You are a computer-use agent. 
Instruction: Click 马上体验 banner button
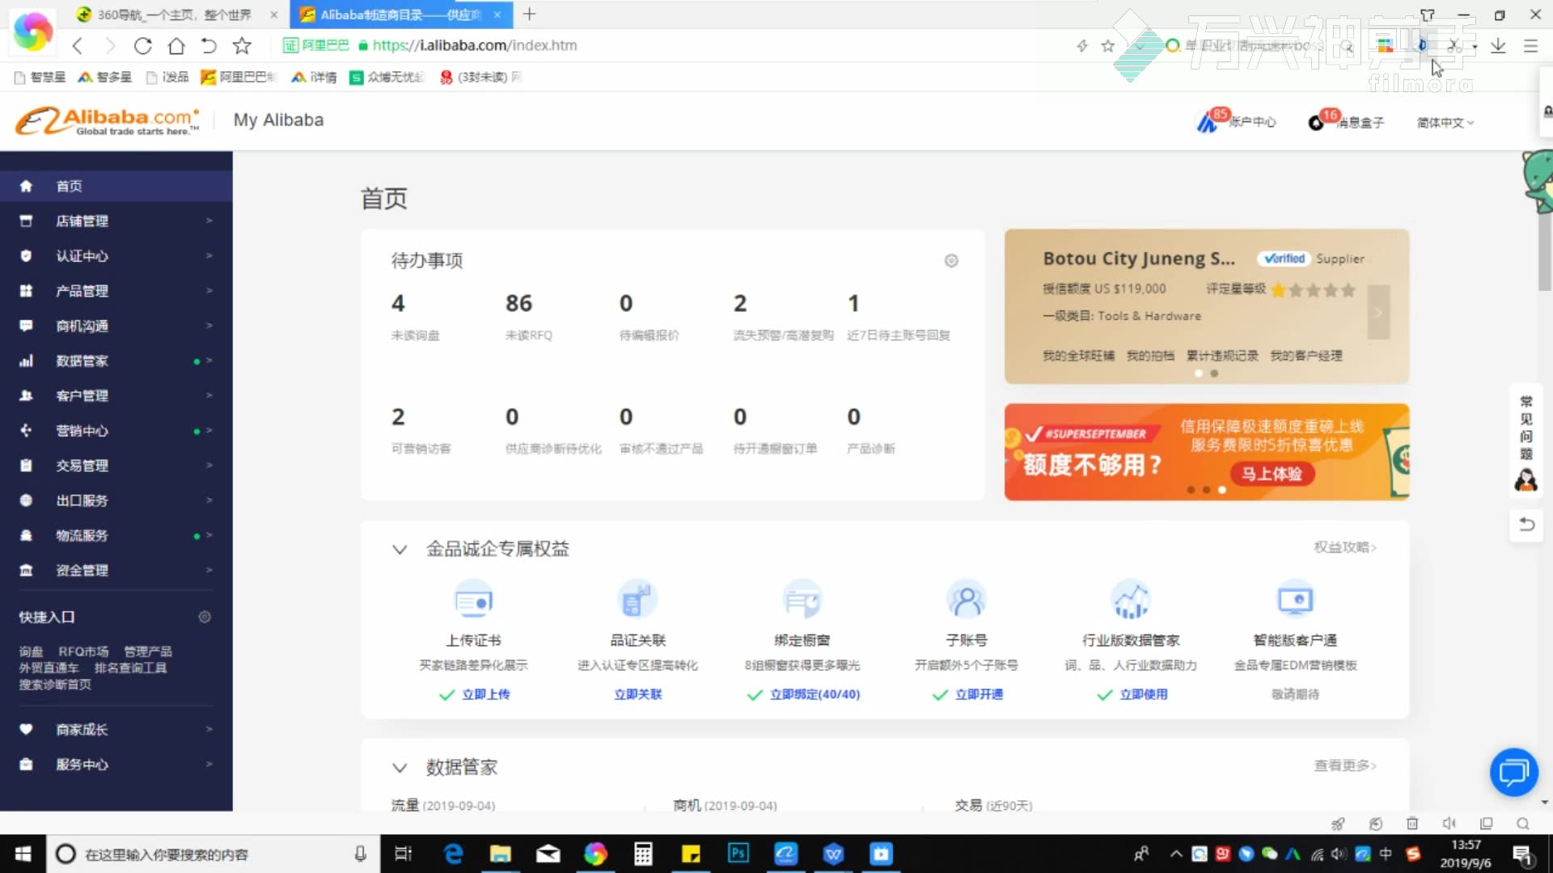[1272, 474]
